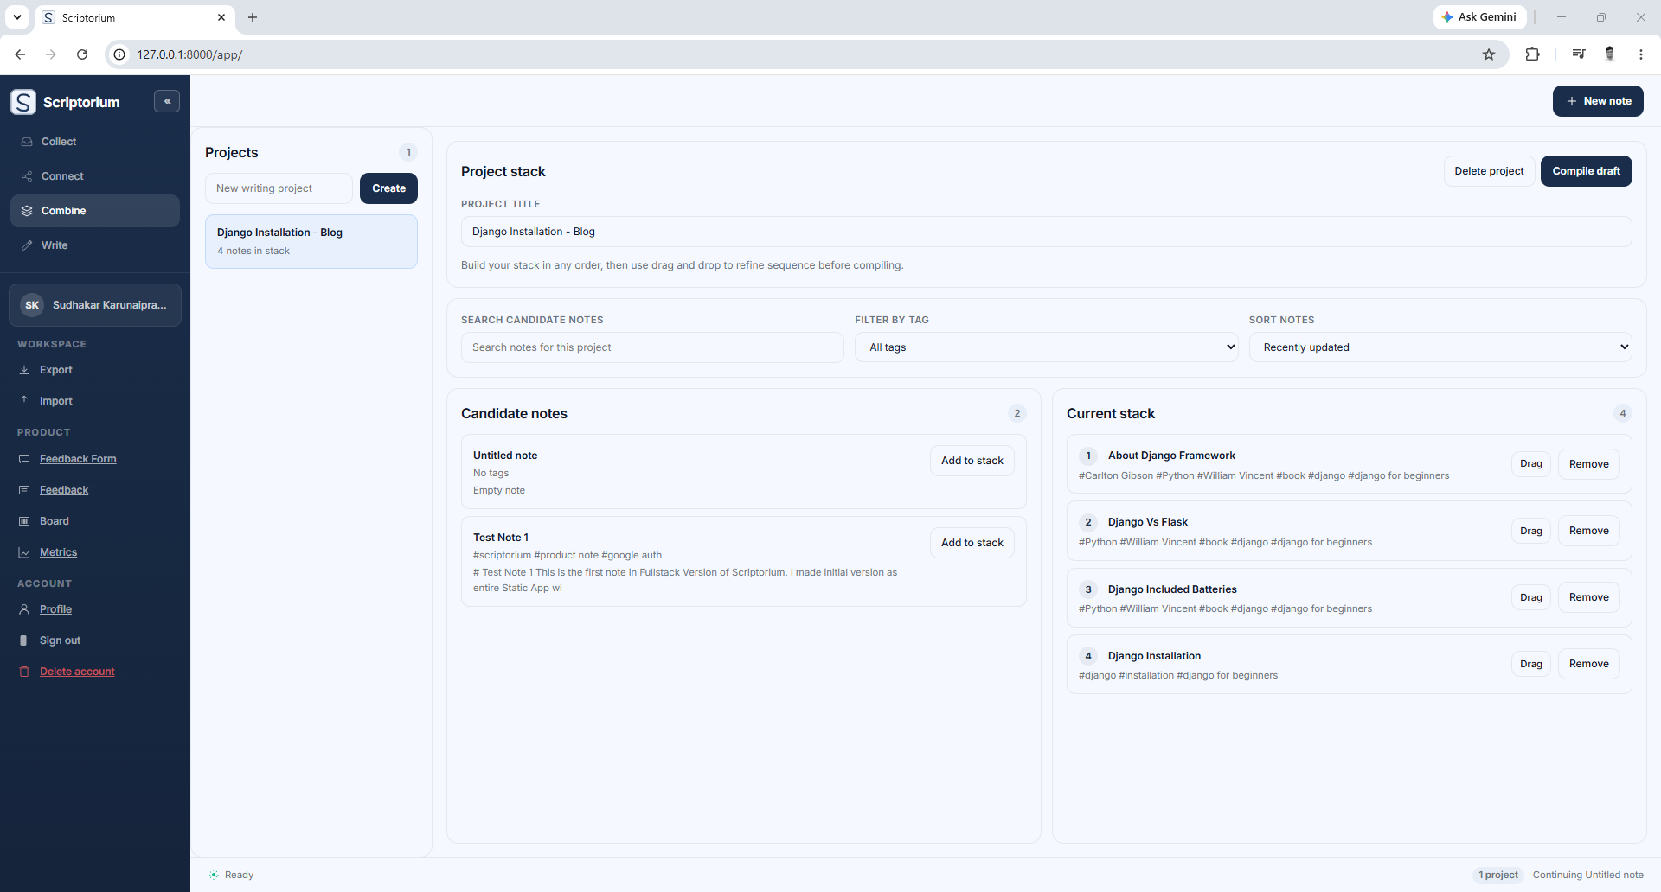Add Untitled note to stack
This screenshot has width=1661, height=892.
coord(972,461)
